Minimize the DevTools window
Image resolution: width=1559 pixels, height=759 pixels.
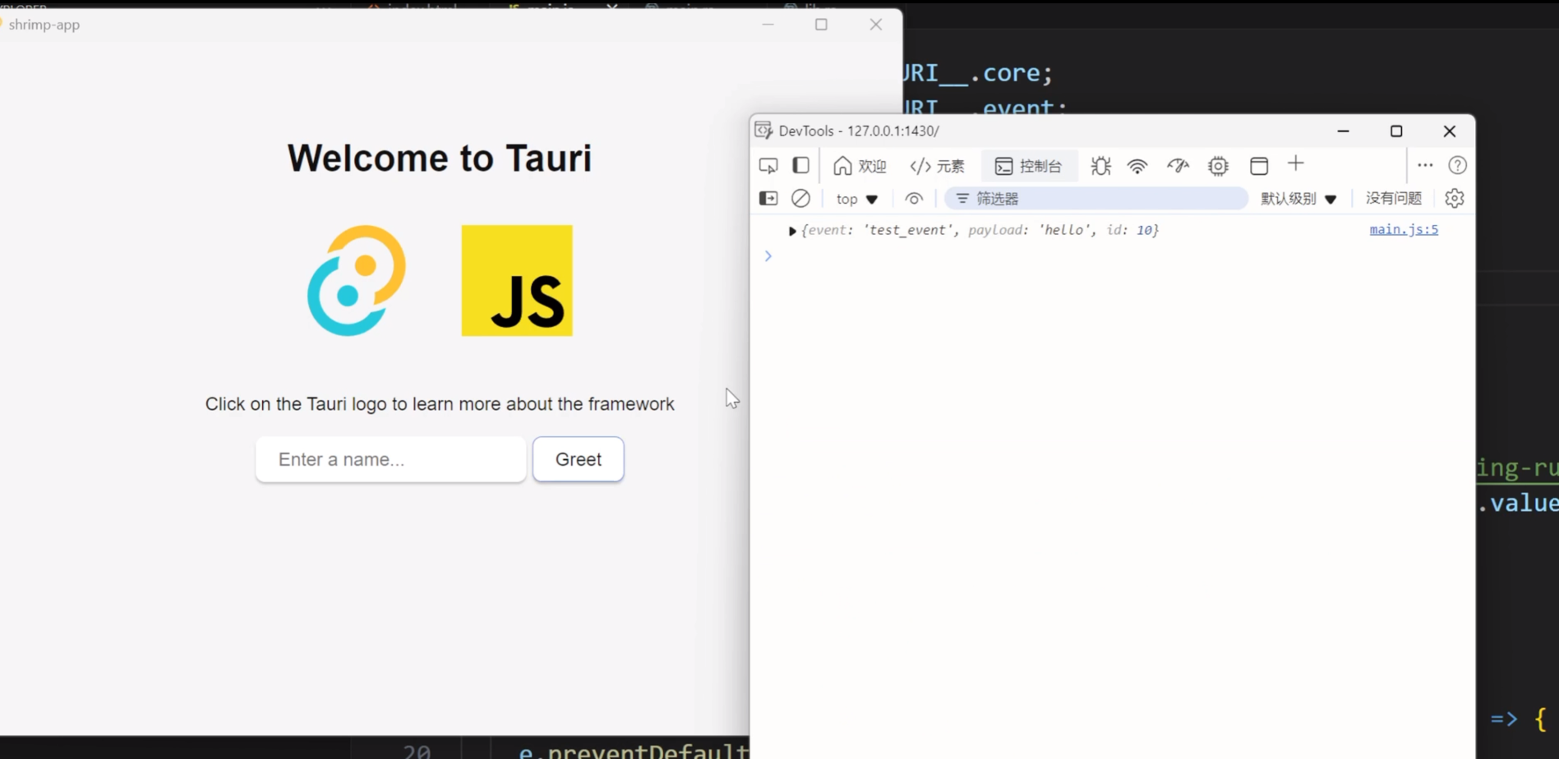click(x=1343, y=131)
